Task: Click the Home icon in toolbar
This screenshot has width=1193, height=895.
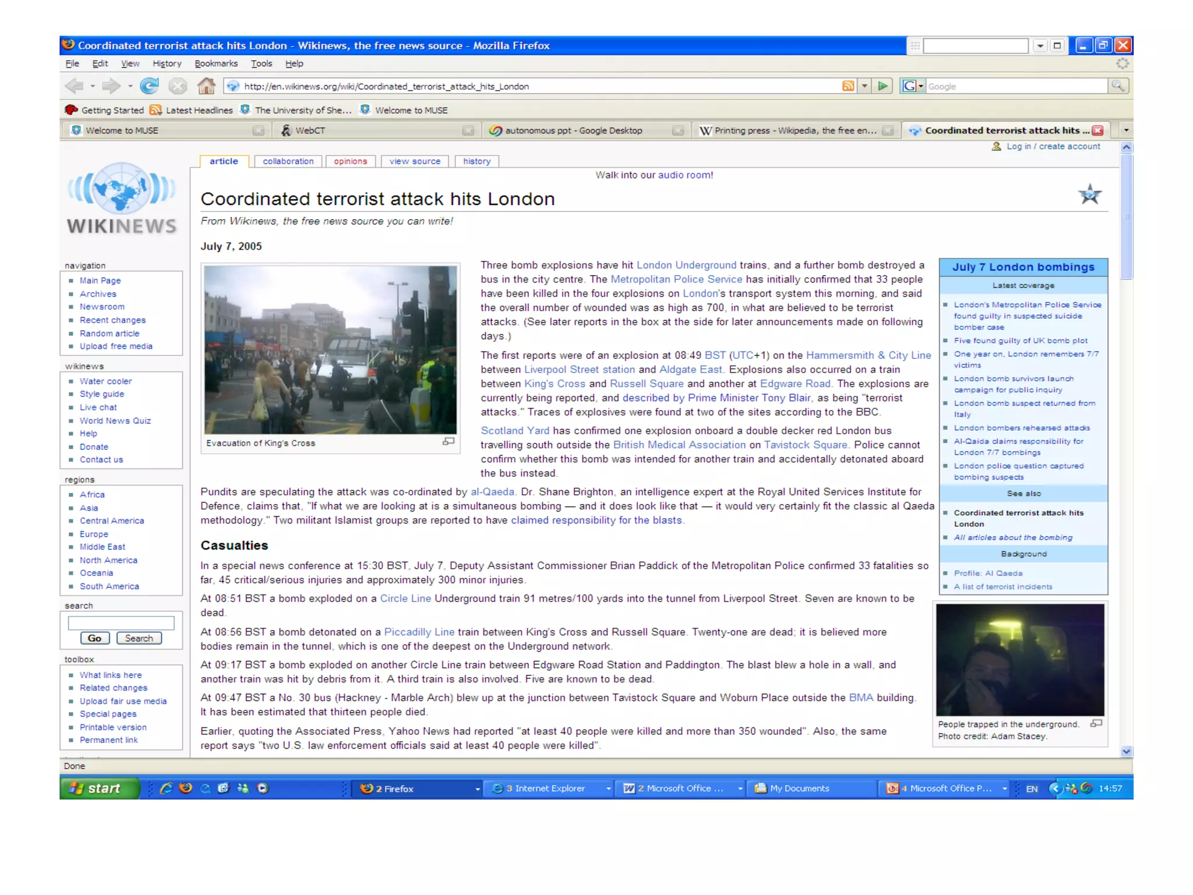Action: point(206,86)
